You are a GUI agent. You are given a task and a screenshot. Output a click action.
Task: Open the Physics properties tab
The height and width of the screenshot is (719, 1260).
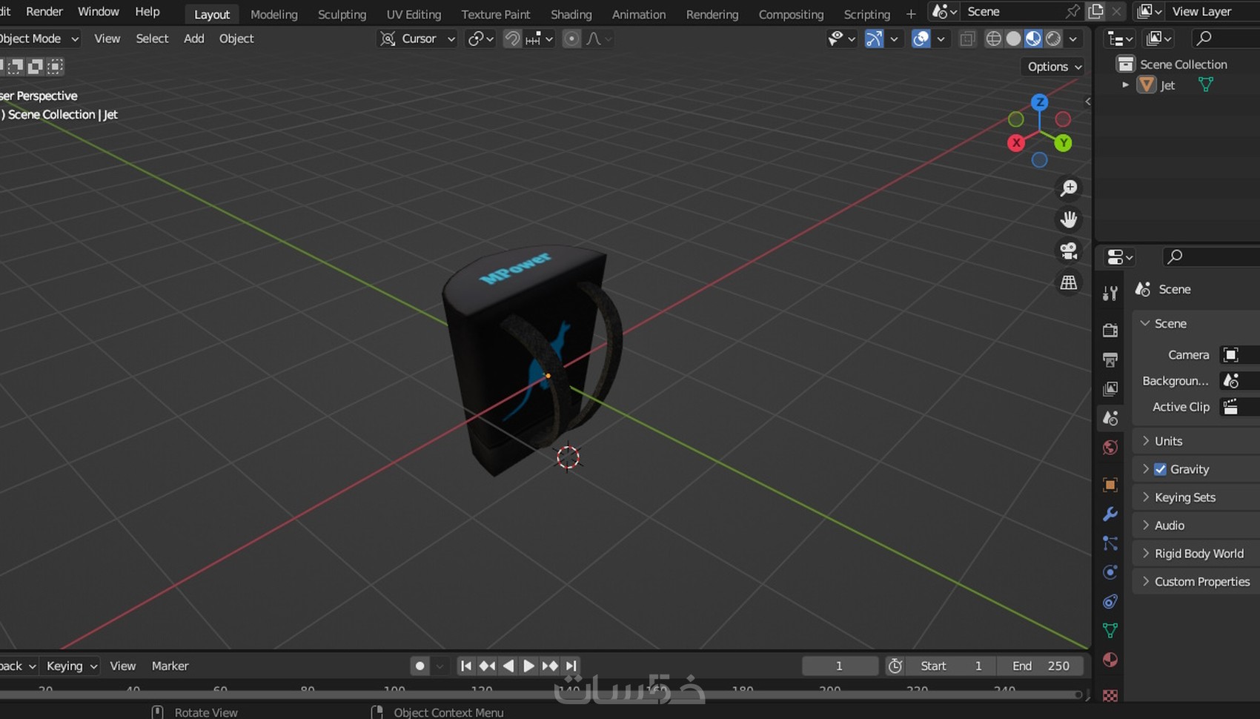tap(1110, 572)
